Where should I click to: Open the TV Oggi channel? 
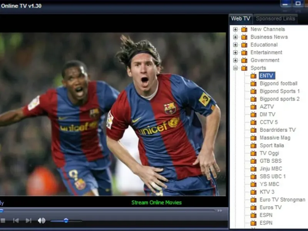pyautogui.click(x=269, y=153)
